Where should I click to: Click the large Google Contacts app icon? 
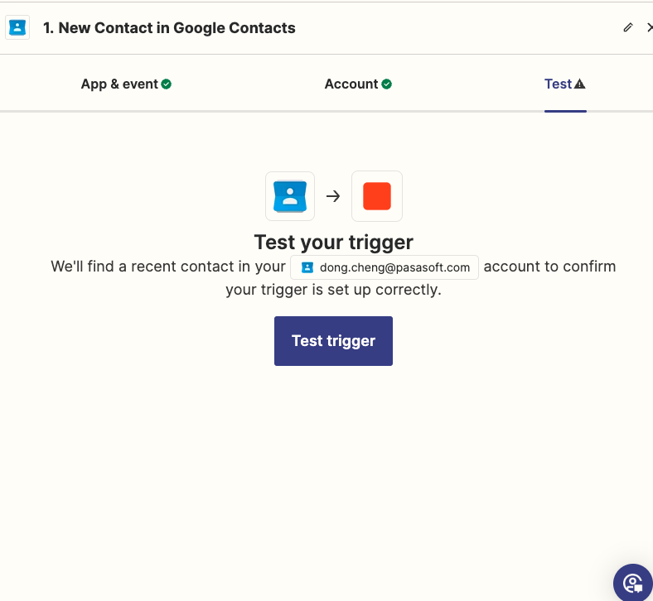click(x=290, y=196)
